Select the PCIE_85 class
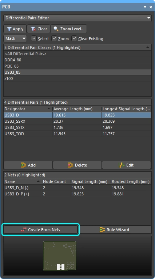The width and height of the screenshot is (155, 279). click(77, 66)
